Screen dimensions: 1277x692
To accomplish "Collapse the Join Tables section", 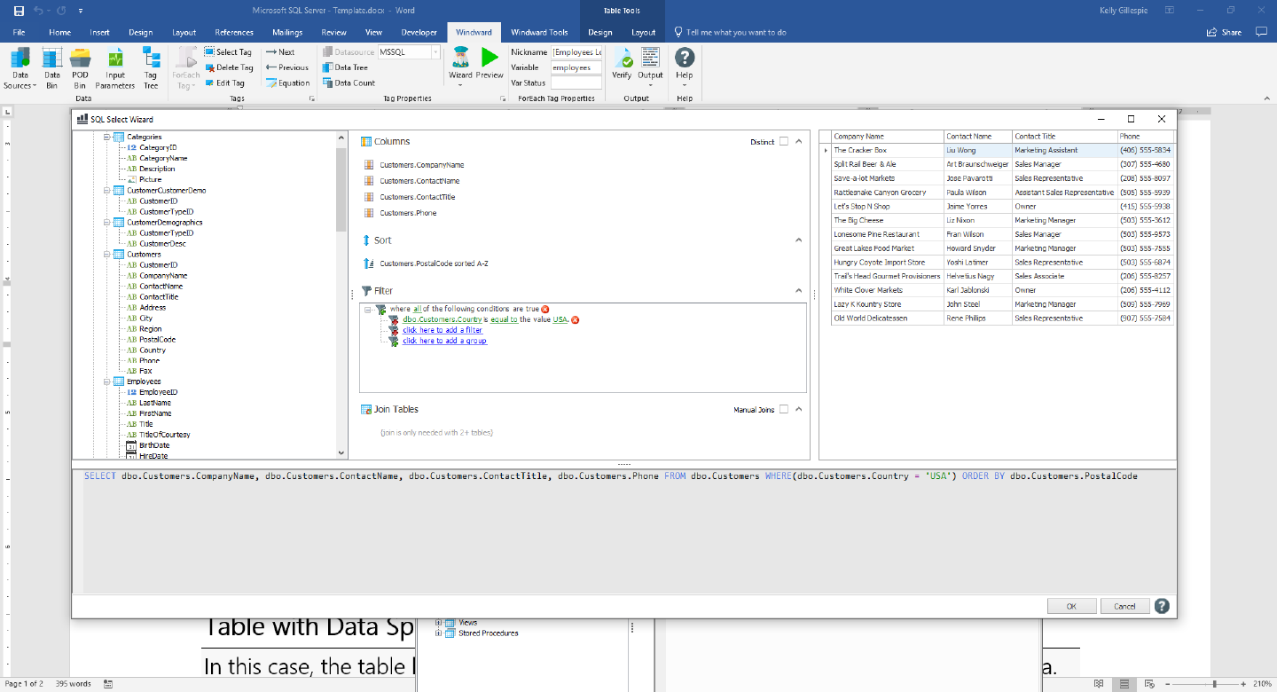I will [x=798, y=409].
